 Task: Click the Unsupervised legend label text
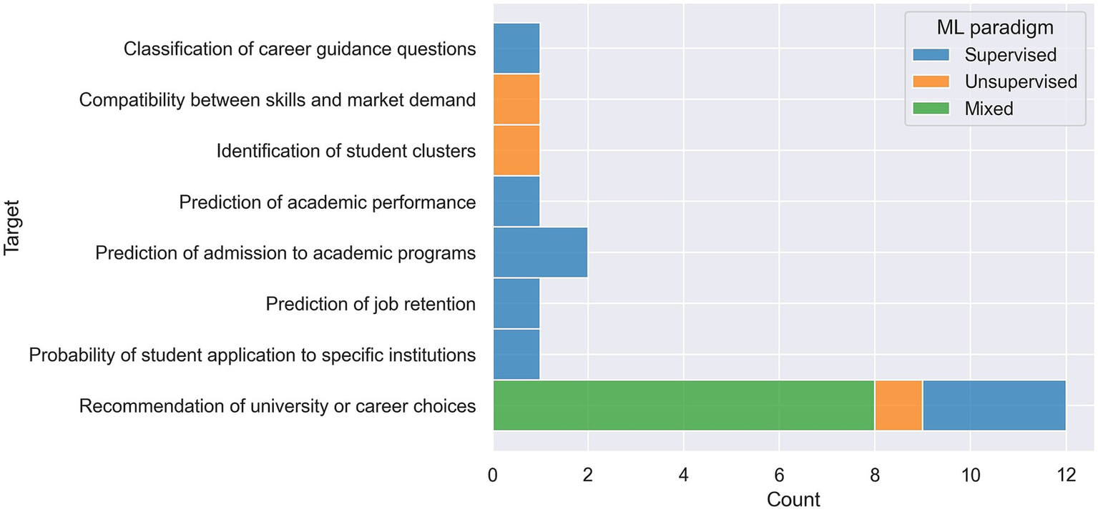pyautogui.click(x=1020, y=82)
